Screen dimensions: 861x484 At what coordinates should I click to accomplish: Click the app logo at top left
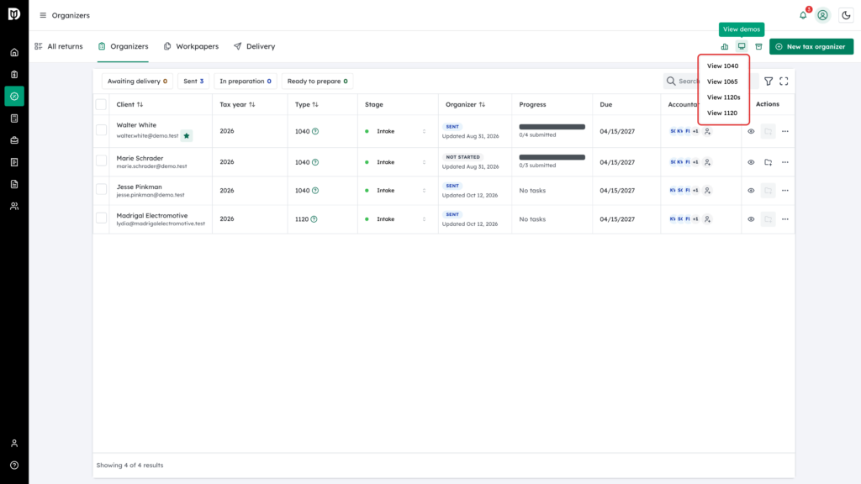(x=14, y=14)
